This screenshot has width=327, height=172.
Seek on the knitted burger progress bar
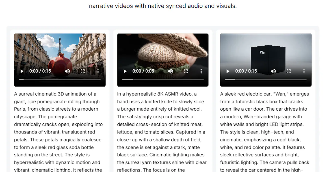[x=163, y=79]
